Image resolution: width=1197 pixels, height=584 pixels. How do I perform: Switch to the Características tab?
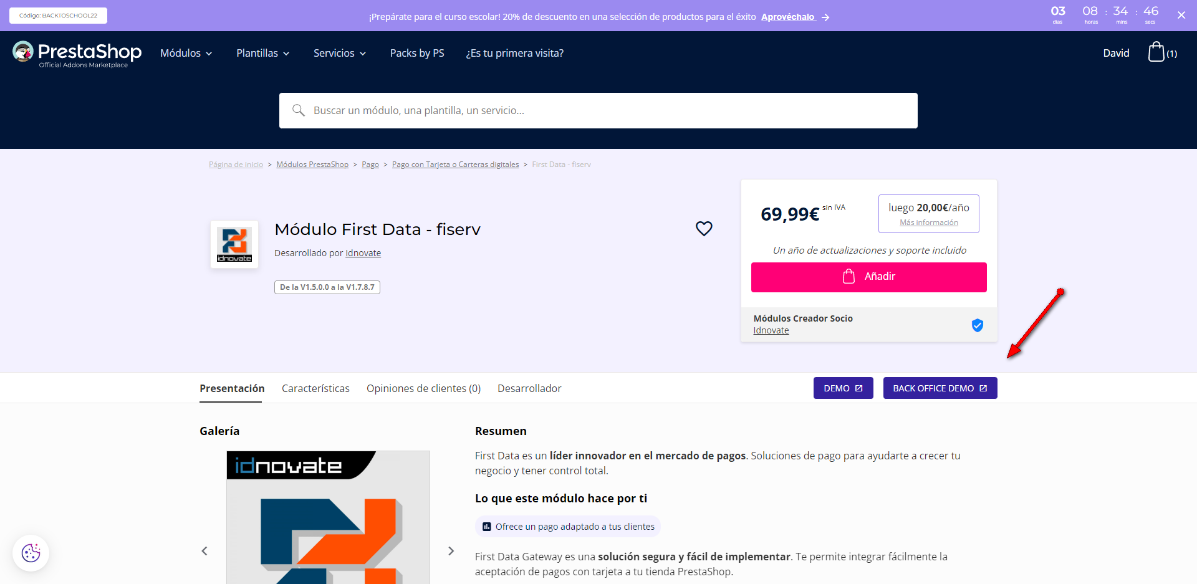[x=315, y=388]
